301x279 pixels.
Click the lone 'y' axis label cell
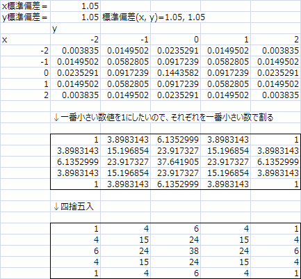click(75, 29)
